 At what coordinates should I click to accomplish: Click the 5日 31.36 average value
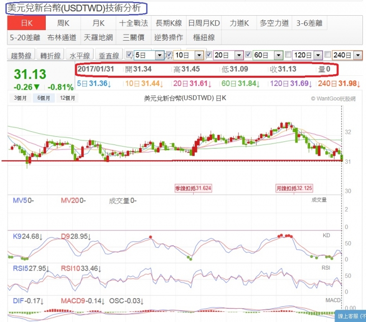click(x=94, y=83)
